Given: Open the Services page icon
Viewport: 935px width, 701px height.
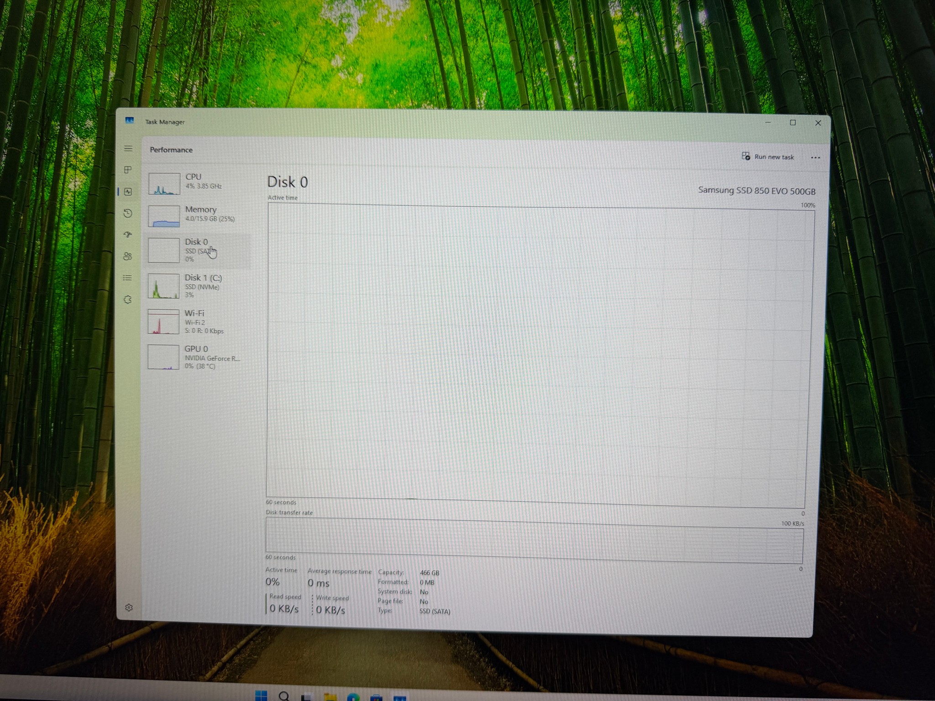Looking at the screenshot, I should pos(128,299).
